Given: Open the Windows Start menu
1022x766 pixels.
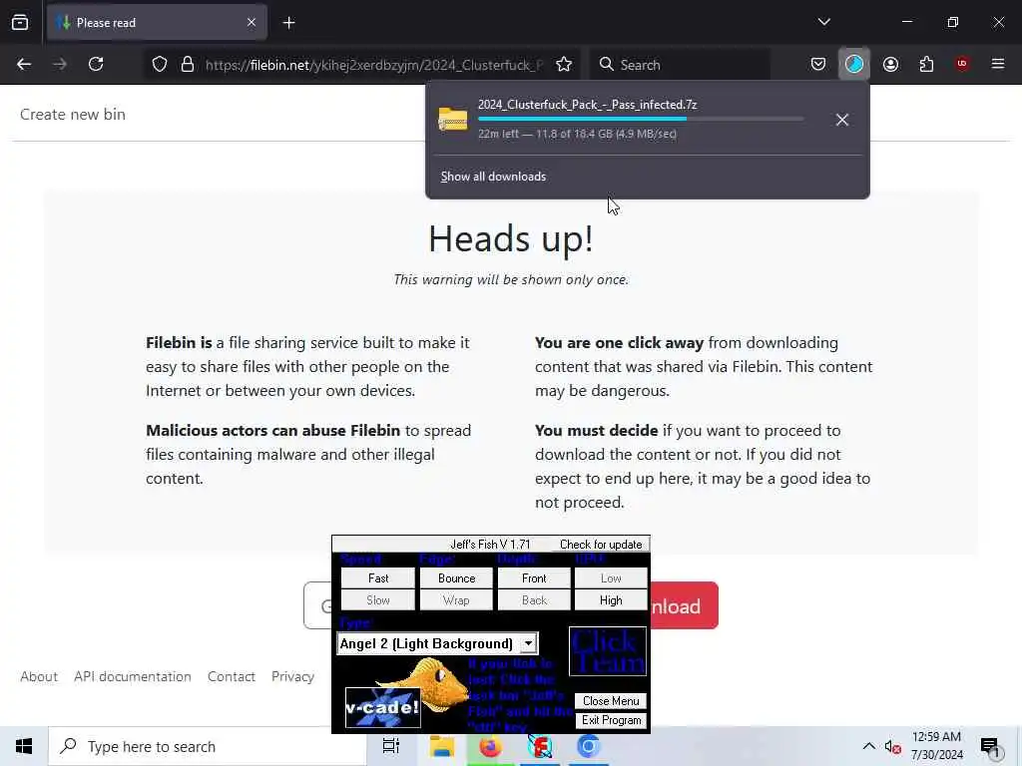Looking at the screenshot, I should pyautogui.click(x=24, y=746).
